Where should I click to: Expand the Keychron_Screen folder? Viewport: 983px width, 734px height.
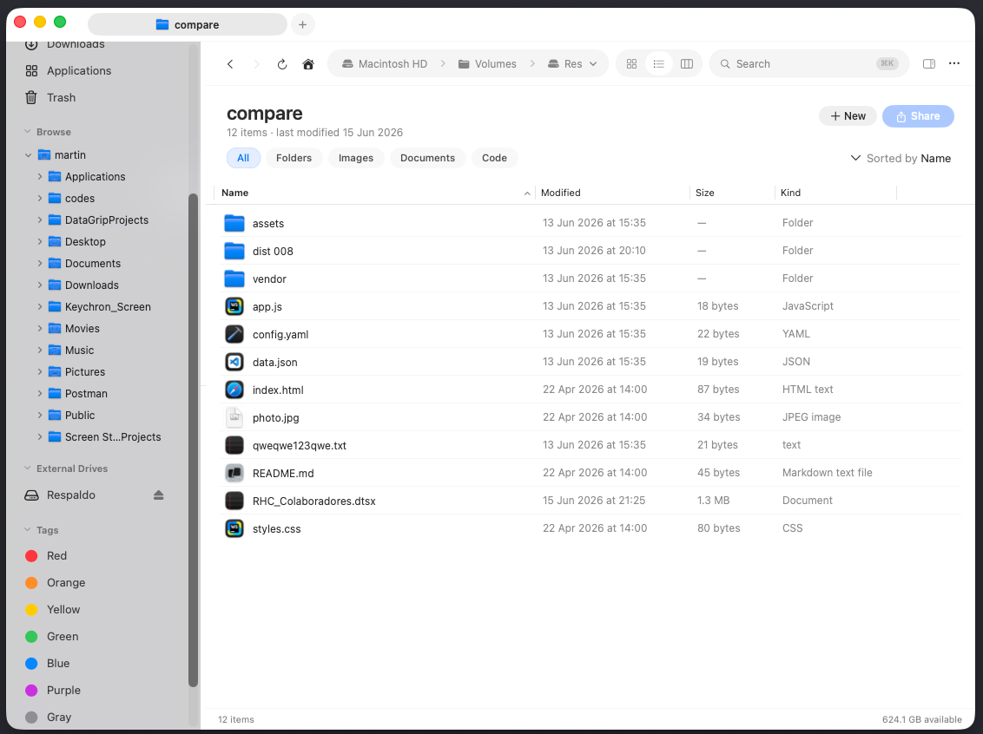coord(40,307)
